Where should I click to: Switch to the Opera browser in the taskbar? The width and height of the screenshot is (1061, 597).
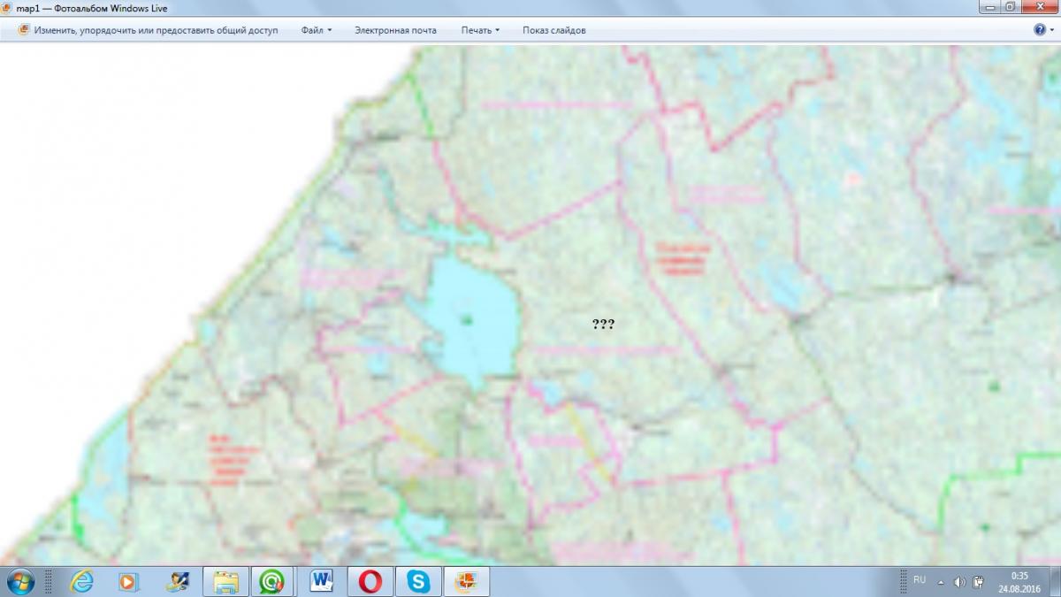[370, 581]
